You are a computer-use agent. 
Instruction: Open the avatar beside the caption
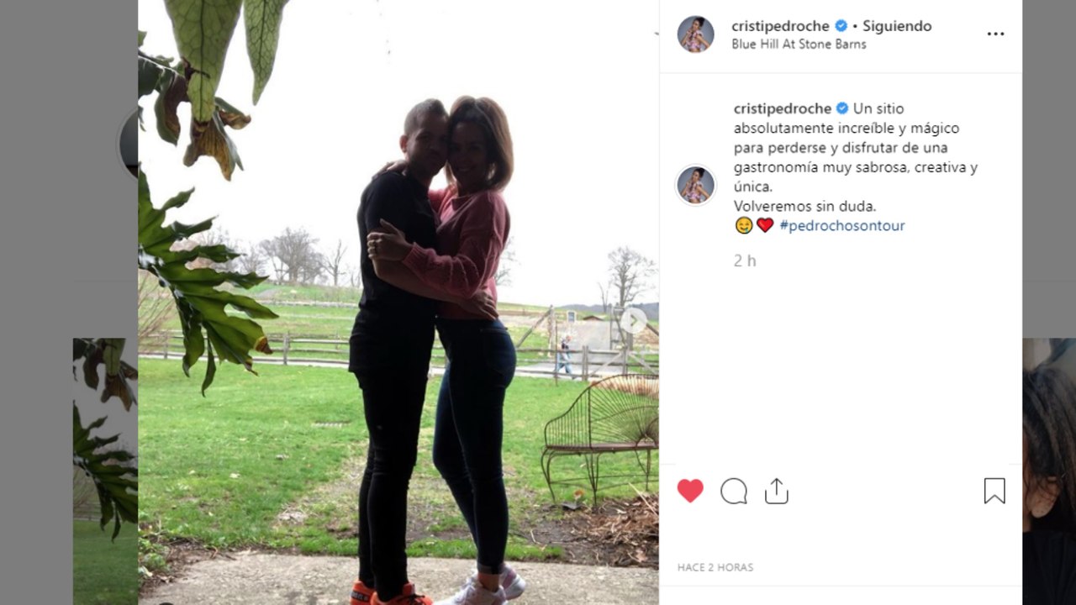(x=696, y=185)
